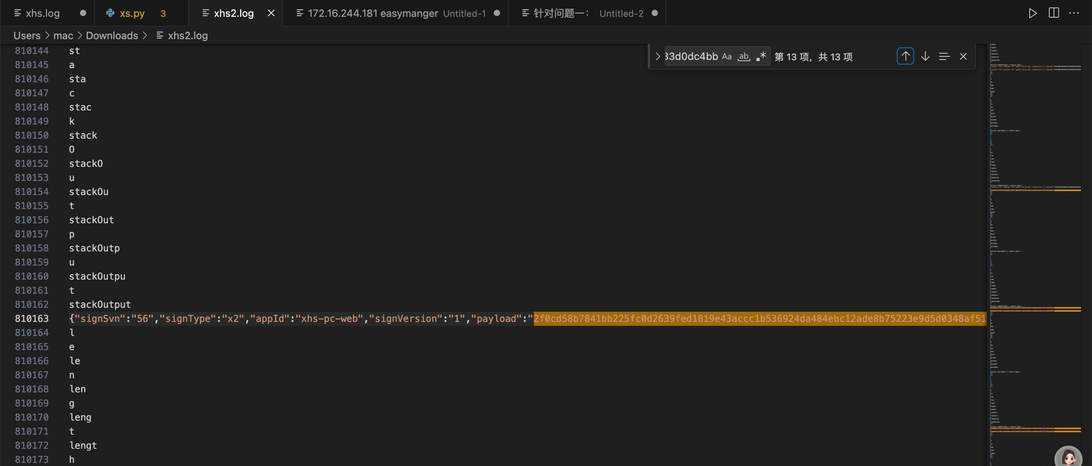Open mac breadcrumb dropdown

tap(63, 36)
